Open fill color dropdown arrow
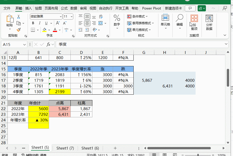 point(49,30)
